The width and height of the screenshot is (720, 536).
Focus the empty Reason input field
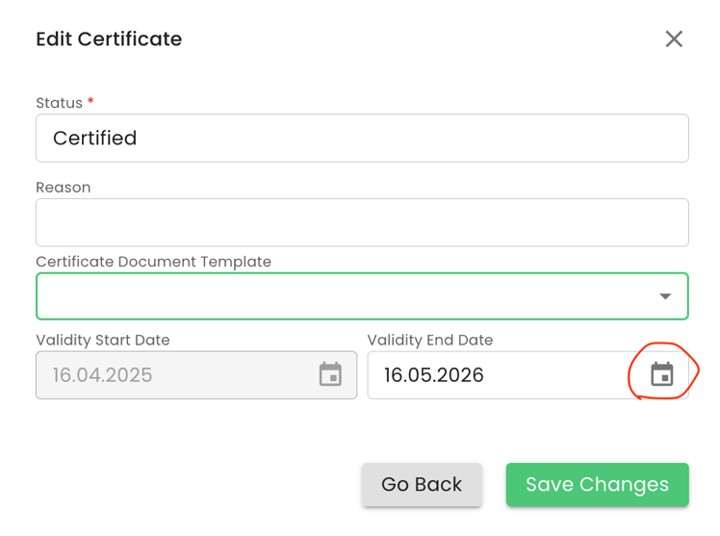tap(362, 222)
